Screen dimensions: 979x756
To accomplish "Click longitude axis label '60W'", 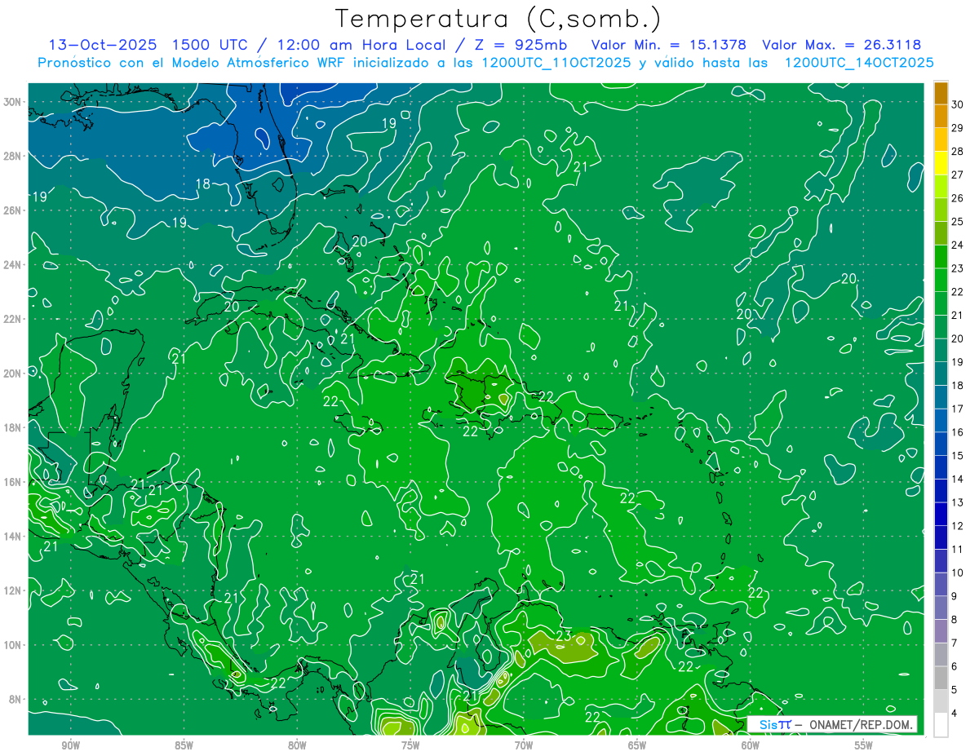I will click(751, 745).
